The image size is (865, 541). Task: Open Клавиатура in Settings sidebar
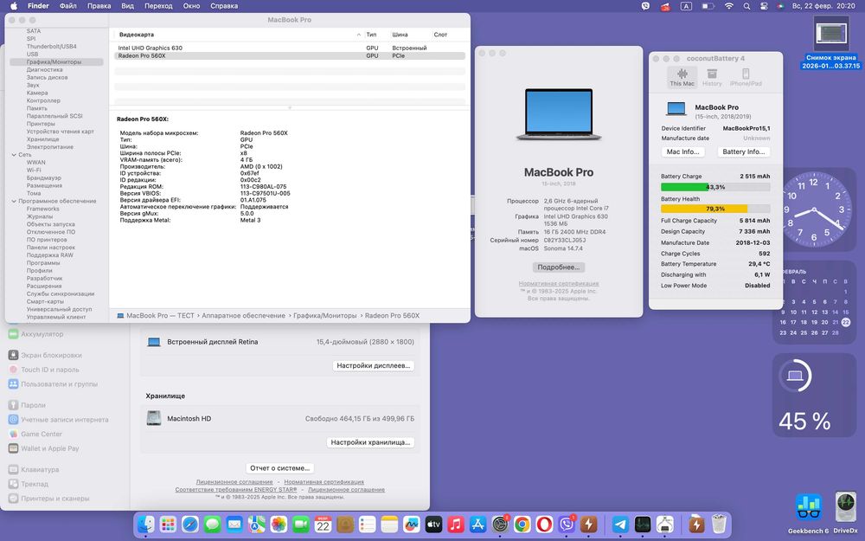pyautogui.click(x=34, y=470)
